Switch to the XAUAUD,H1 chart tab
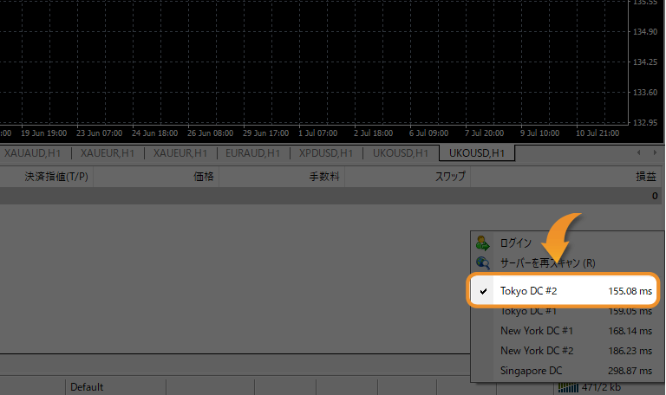 (33, 153)
